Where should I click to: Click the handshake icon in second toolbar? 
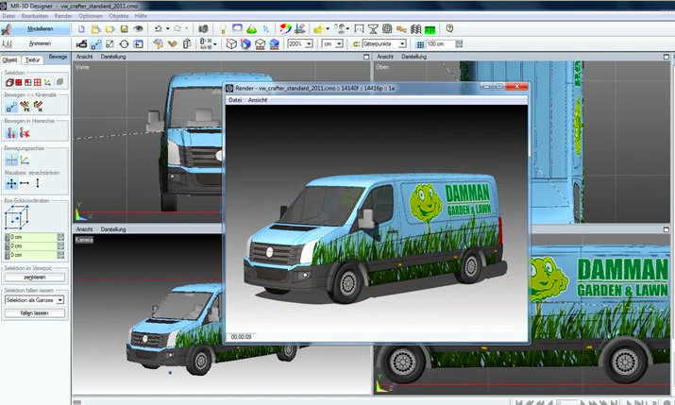(x=172, y=44)
